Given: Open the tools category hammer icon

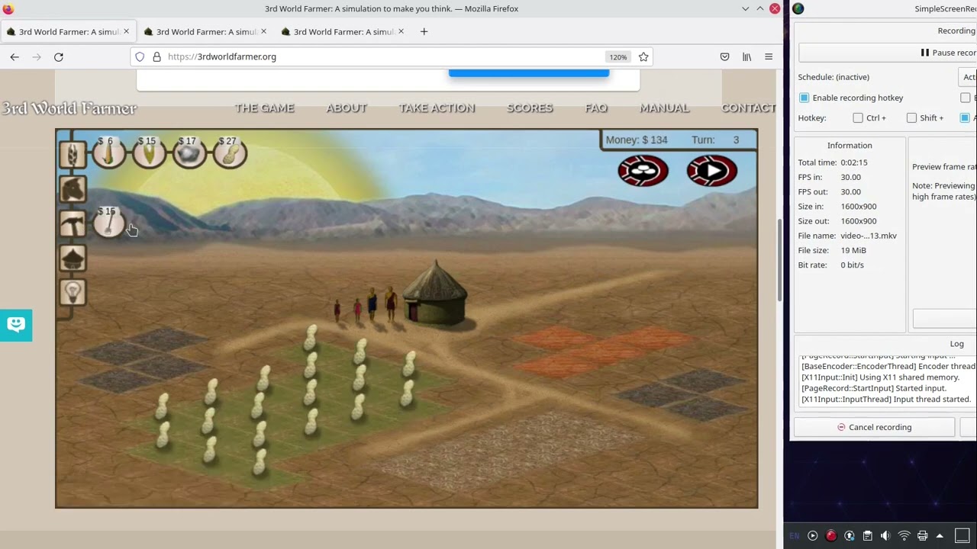Looking at the screenshot, I should [73, 223].
